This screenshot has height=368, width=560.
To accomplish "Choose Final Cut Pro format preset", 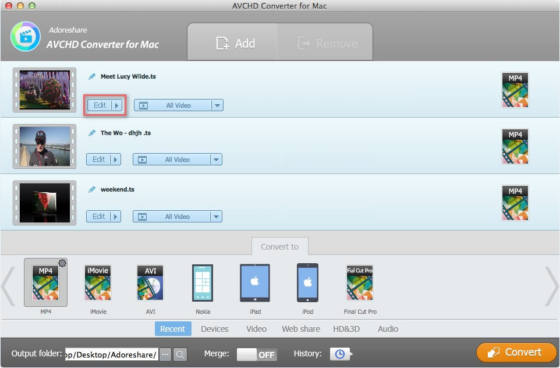I will 360,282.
